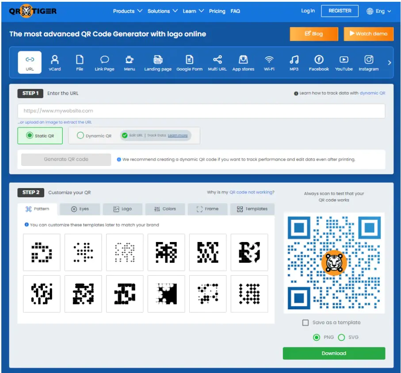Select the third bottom-row large block pattern
The image size is (401, 373).
[125, 294]
